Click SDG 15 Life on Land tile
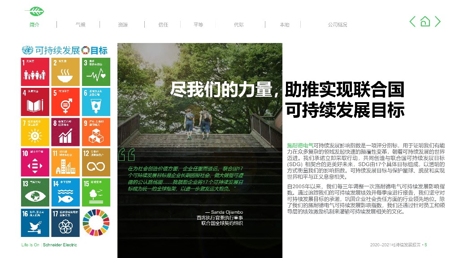The image size is (459, 258). (96, 193)
